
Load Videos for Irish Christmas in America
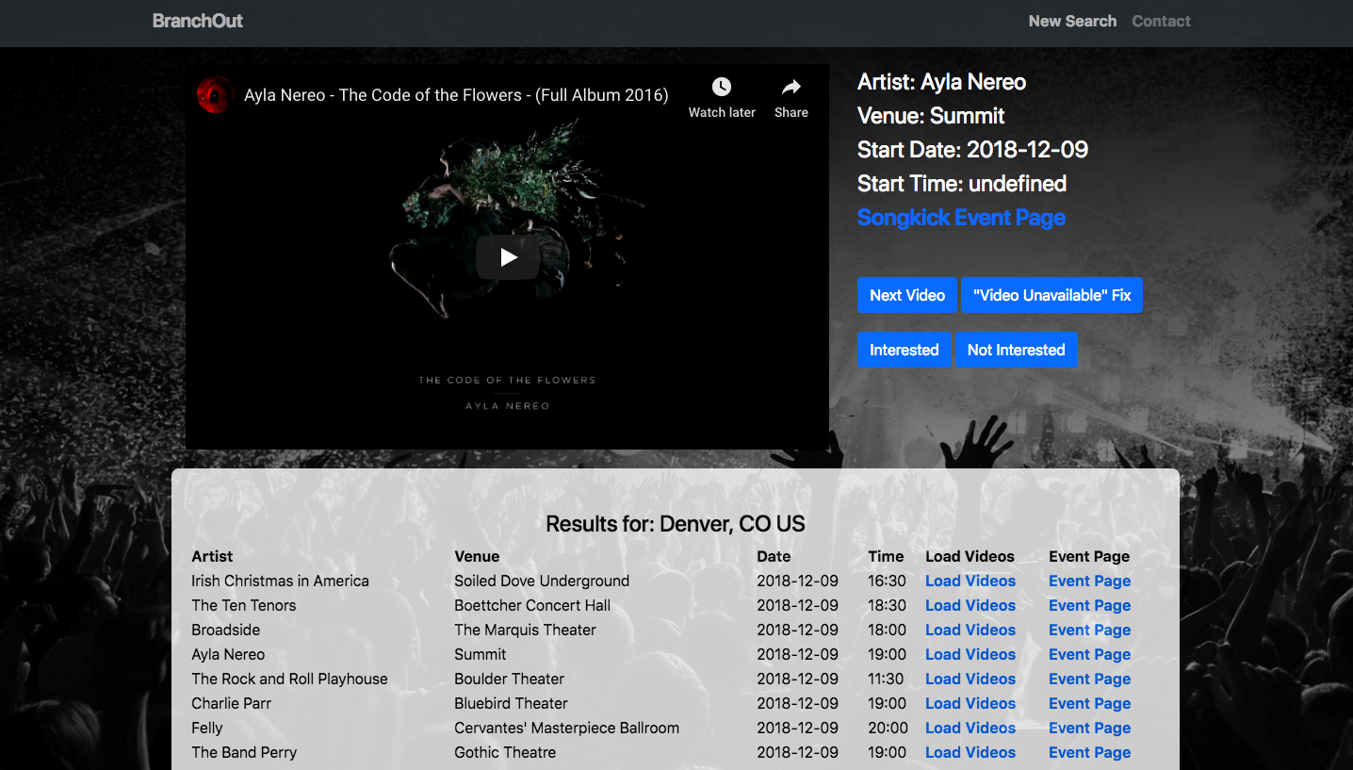pos(970,581)
